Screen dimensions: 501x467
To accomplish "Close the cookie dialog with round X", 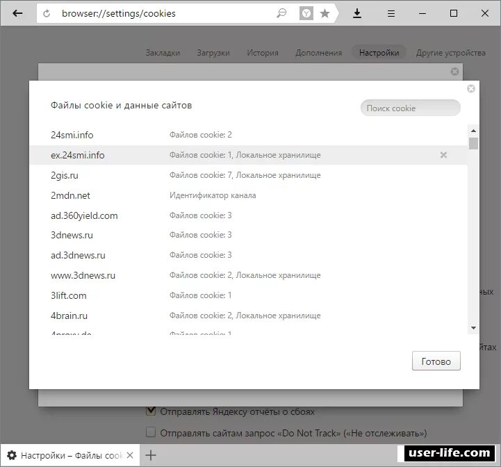I will [x=471, y=88].
